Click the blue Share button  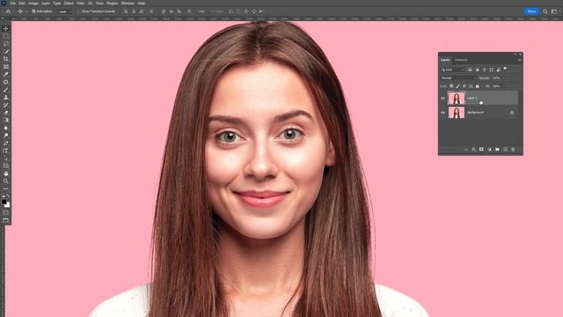[531, 11]
